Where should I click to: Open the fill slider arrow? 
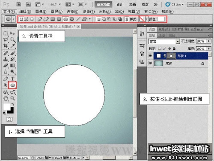point(209,49)
